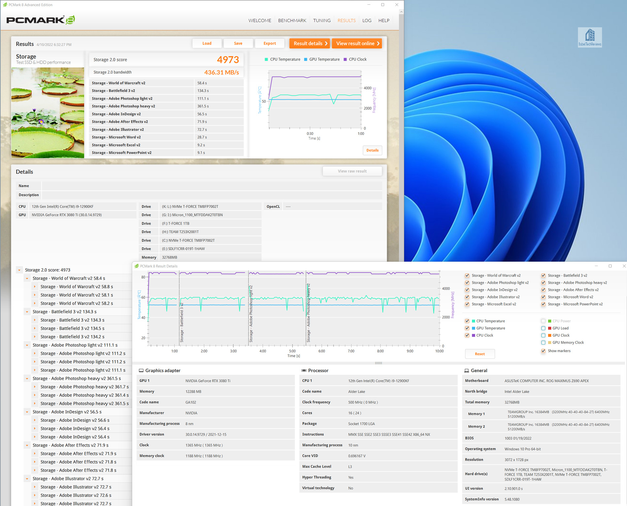The image size is (627, 506).
Task: Click the Storage 2.0 score value 4973
Action: click(228, 60)
